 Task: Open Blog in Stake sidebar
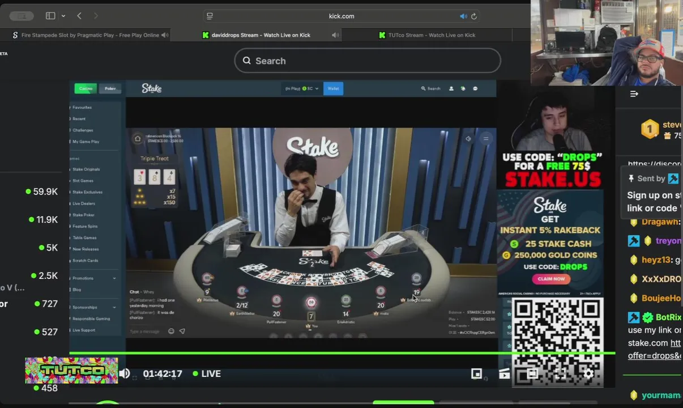76,290
